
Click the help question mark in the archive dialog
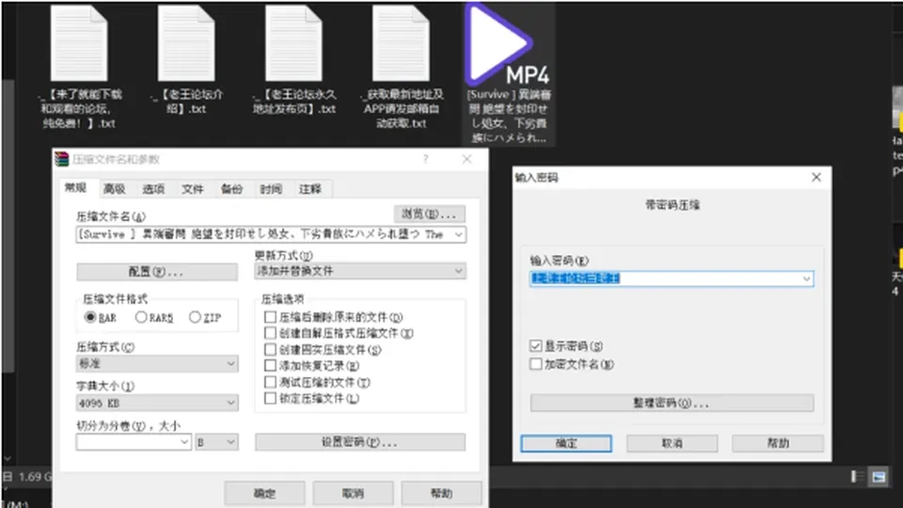coord(425,159)
